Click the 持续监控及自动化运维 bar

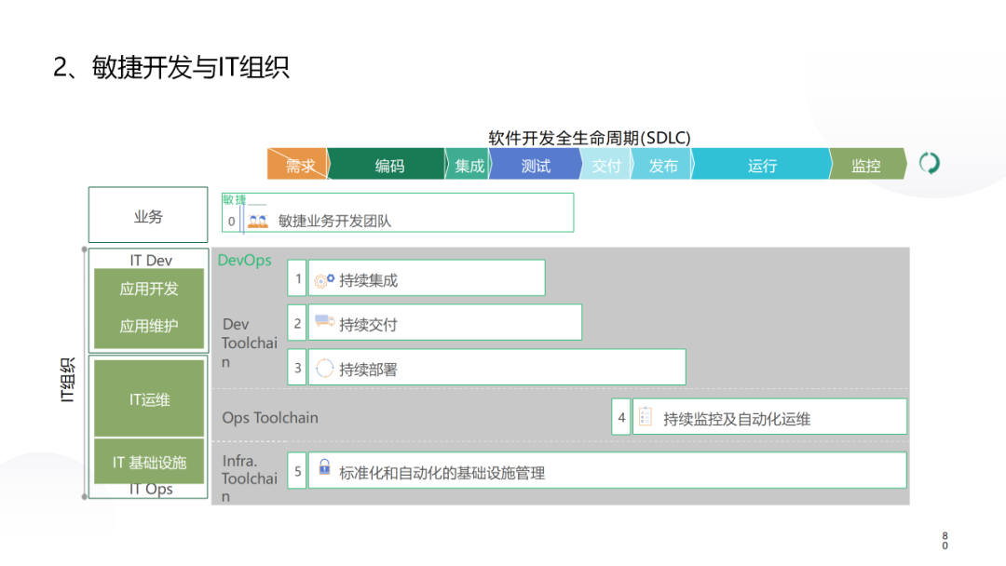click(x=770, y=416)
